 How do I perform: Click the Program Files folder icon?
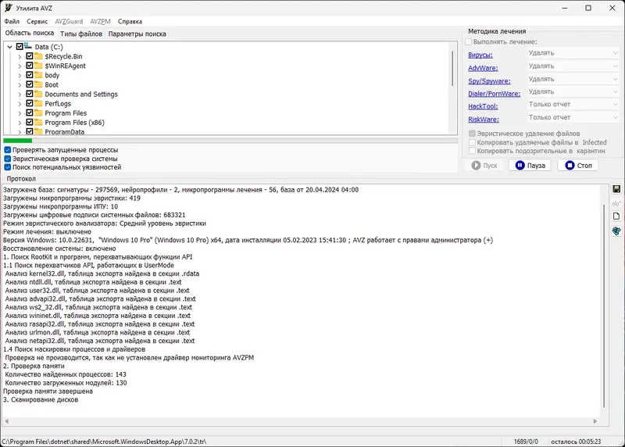point(38,113)
